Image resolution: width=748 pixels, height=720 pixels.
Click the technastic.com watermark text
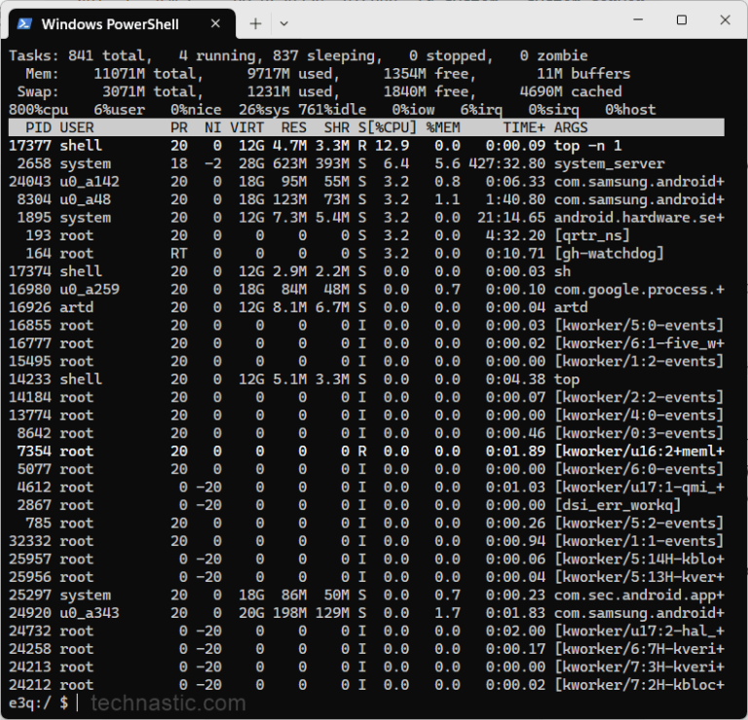click(168, 703)
